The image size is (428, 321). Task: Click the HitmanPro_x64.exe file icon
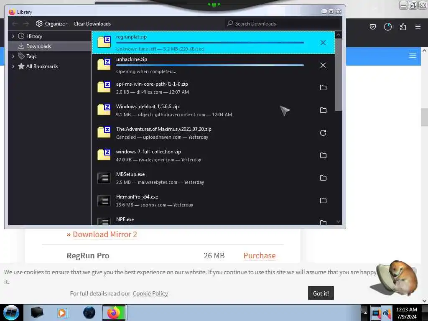click(104, 201)
